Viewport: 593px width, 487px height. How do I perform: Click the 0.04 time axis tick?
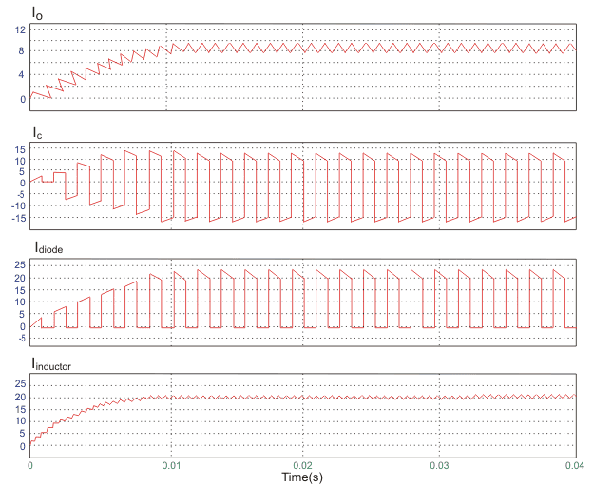pyautogui.click(x=573, y=465)
